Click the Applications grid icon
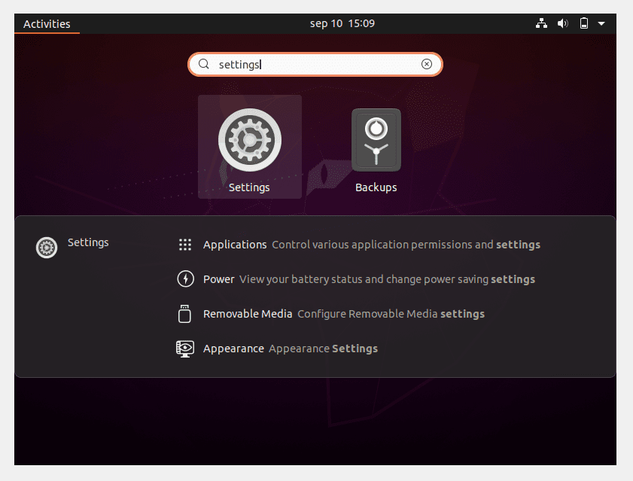The image size is (633, 481). 185,245
